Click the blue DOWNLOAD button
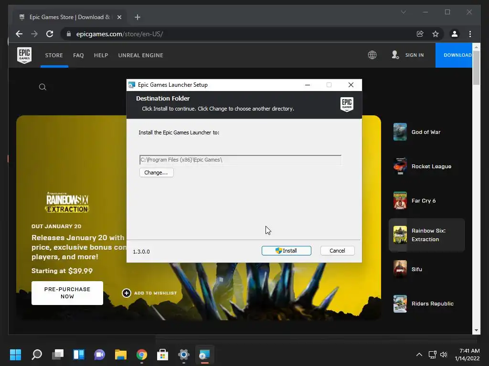 point(454,55)
